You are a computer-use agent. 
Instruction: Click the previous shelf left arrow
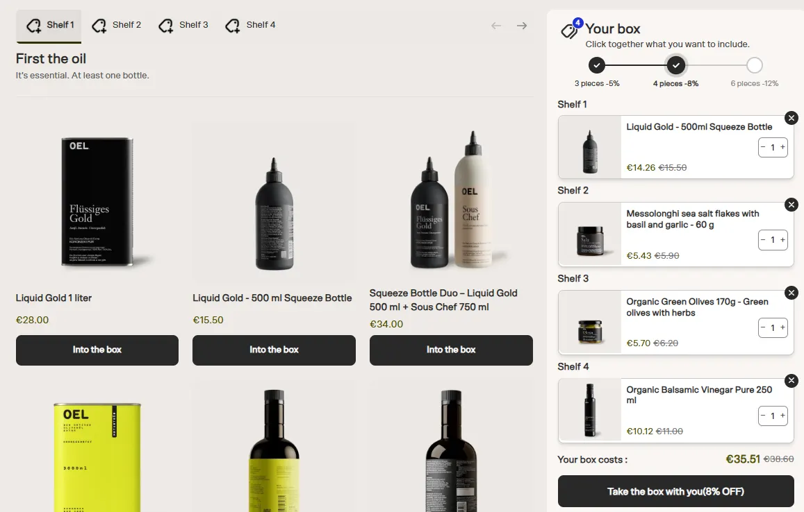(496, 26)
